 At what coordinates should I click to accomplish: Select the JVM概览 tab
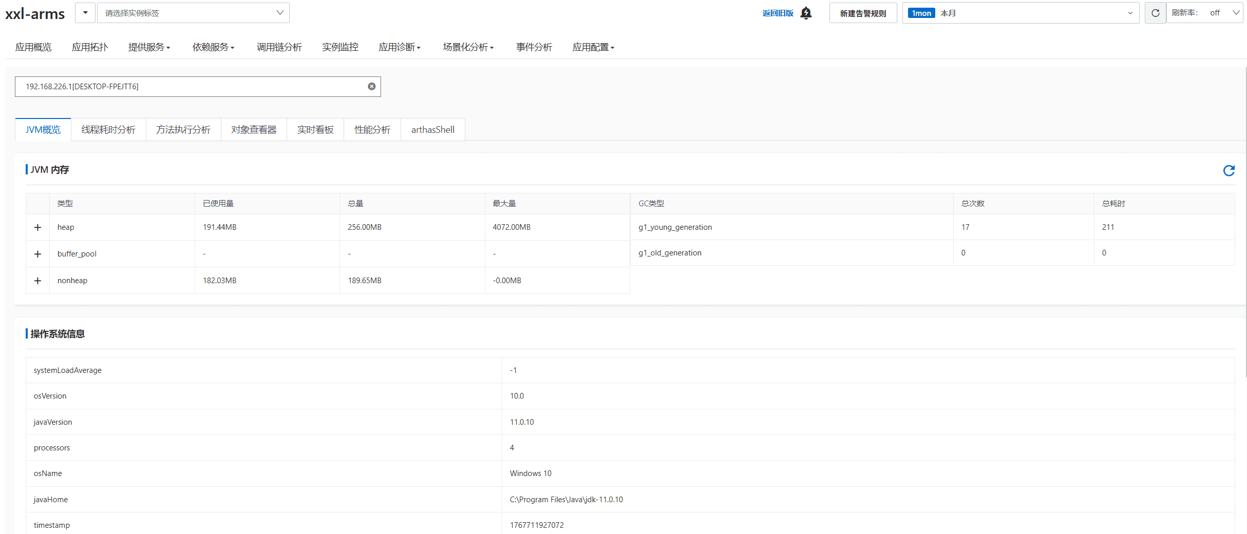tap(43, 130)
